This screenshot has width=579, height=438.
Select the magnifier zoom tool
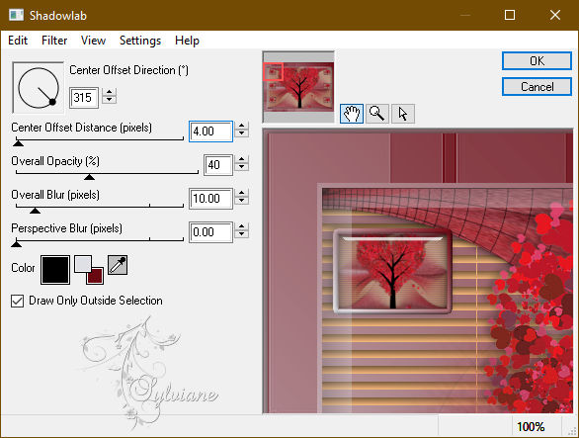click(377, 114)
